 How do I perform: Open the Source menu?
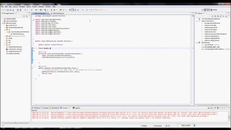click(15, 6)
